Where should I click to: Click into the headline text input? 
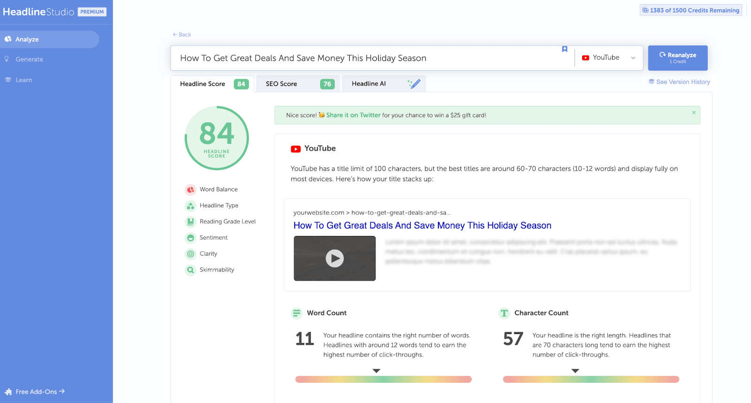pyautogui.click(x=366, y=58)
